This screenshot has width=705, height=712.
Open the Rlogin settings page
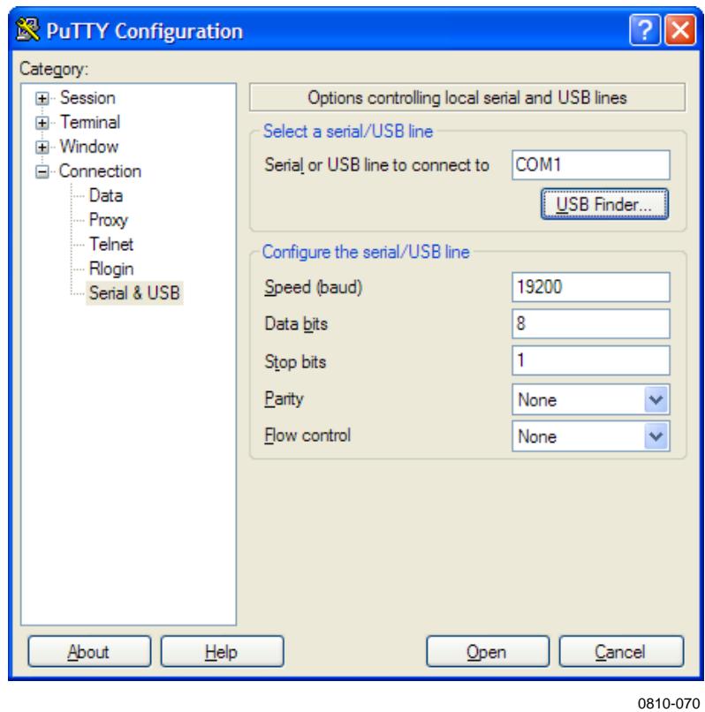111,269
